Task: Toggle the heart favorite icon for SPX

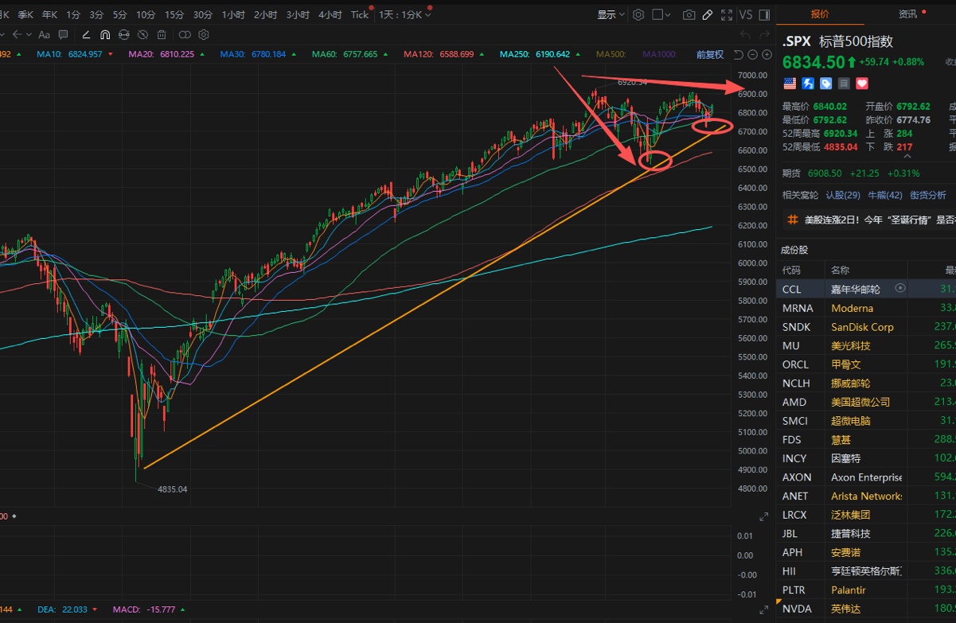Action: point(861,84)
